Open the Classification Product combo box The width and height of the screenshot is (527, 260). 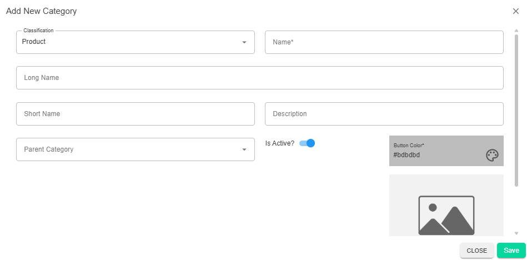click(x=135, y=42)
